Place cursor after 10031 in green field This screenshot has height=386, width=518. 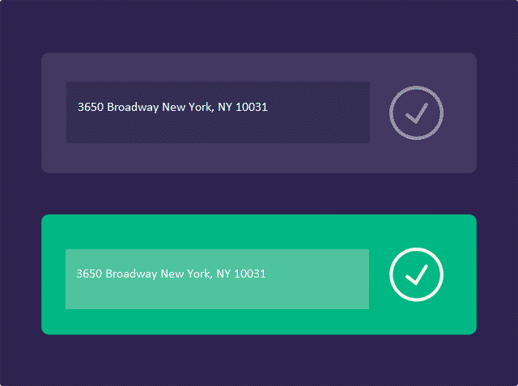[x=267, y=274]
